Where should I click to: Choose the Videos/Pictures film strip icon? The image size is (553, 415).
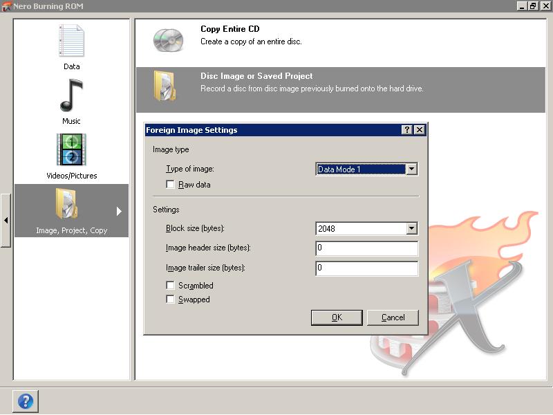point(72,149)
